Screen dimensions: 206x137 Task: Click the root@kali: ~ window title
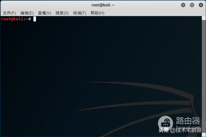(103, 5)
